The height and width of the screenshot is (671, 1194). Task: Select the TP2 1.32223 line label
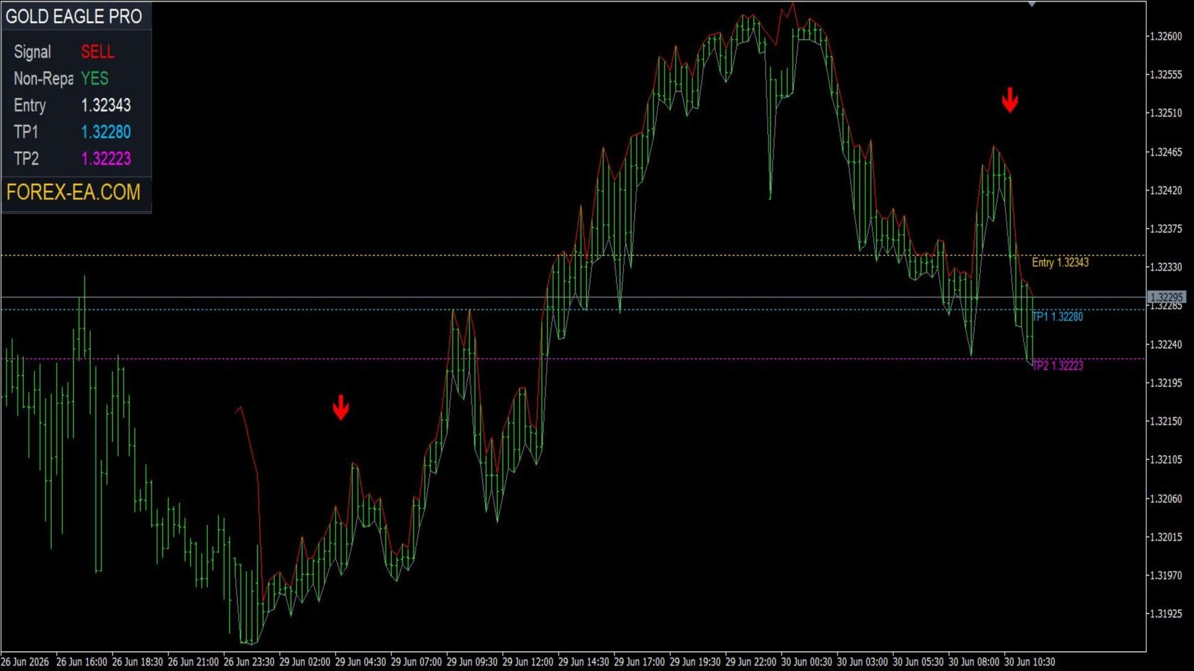click(x=1057, y=365)
